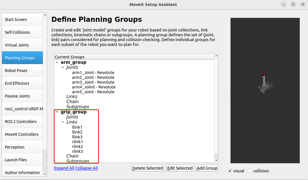This screenshot has height=180, width=308.
Task: Click the robot model 3D preview
Action: [x=265, y=90]
